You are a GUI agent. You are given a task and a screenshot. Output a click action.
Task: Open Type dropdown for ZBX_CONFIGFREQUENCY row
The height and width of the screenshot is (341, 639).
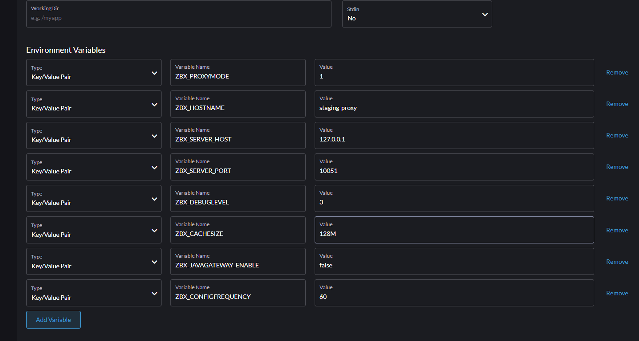tap(94, 293)
